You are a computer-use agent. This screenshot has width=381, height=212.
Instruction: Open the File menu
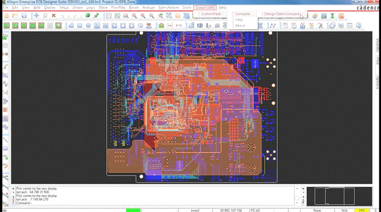[x=5, y=8]
